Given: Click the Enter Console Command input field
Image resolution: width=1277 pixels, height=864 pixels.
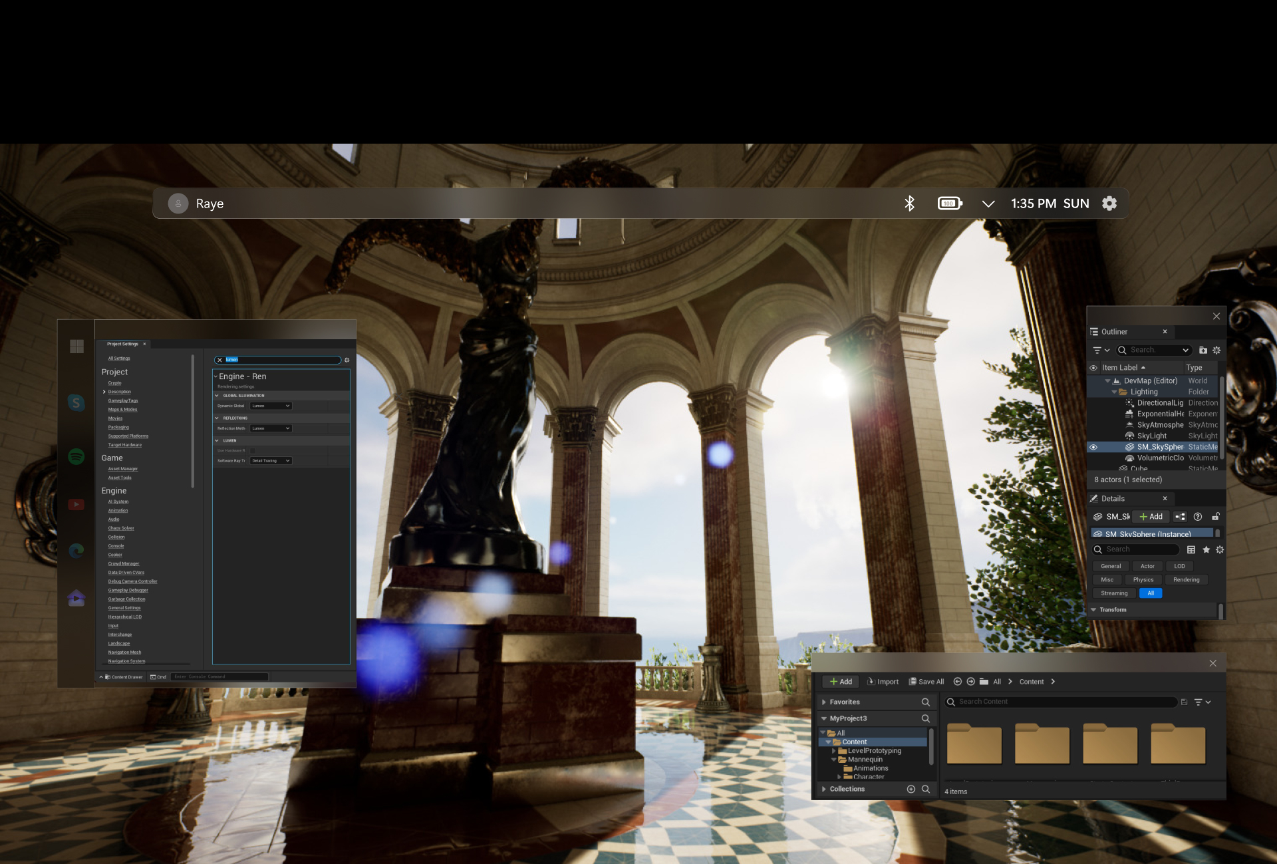Looking at the screenshot, I should [x=219, y=676].
